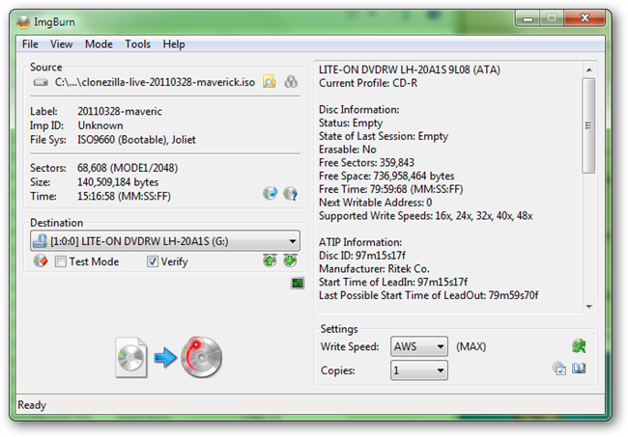628x437 pixels.
Task: Enable the Test Mode checkbox
Action: tap(61, 261)
